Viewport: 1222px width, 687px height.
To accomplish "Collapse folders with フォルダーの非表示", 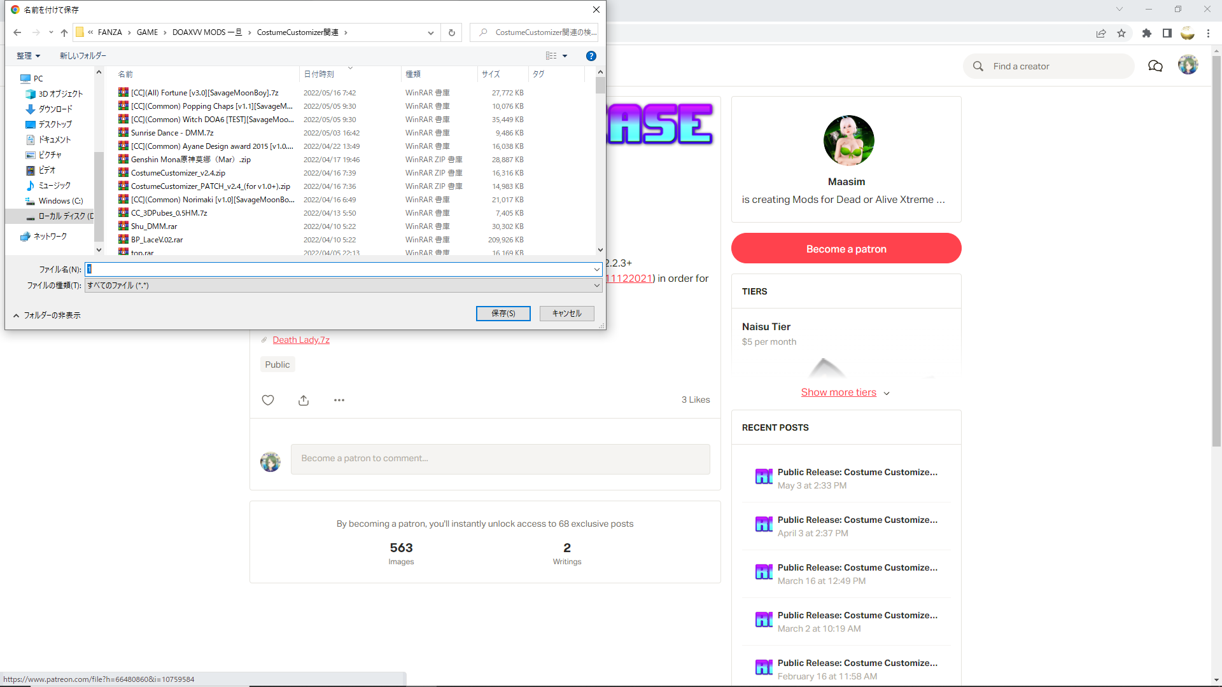I will (x=46, y=316).
